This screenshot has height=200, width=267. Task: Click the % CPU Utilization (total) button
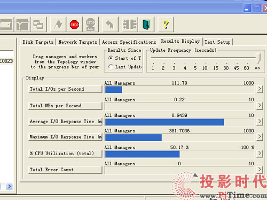pos(65,154)
